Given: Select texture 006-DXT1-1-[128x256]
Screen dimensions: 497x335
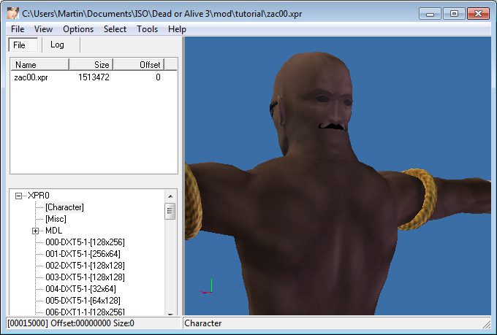Looking at the screenshot, I should 85,312.
